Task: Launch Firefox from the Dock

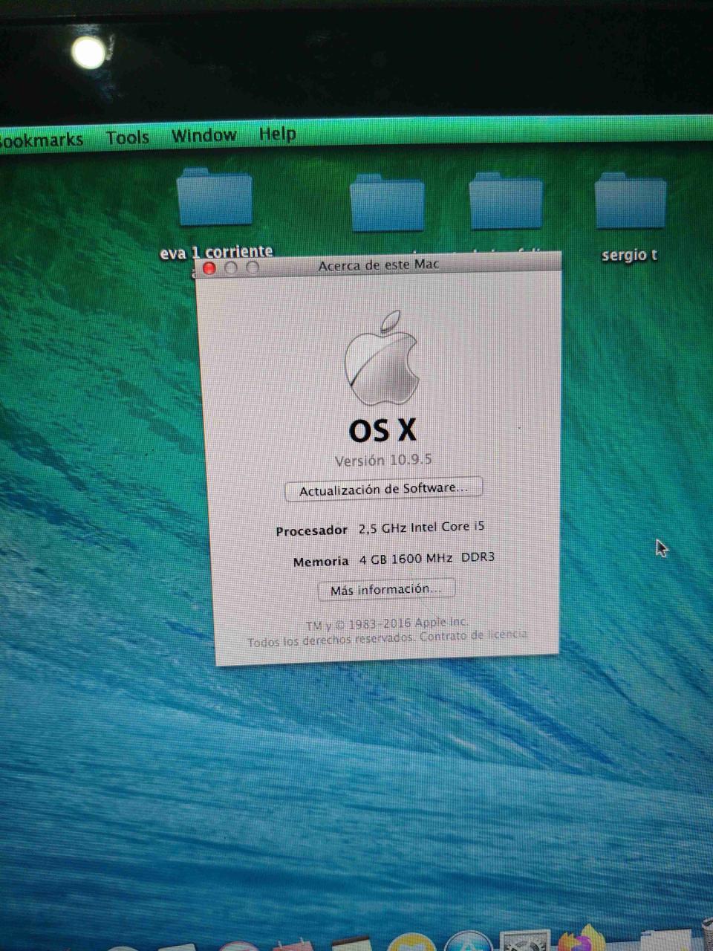Action: click(x=581, y=938)
